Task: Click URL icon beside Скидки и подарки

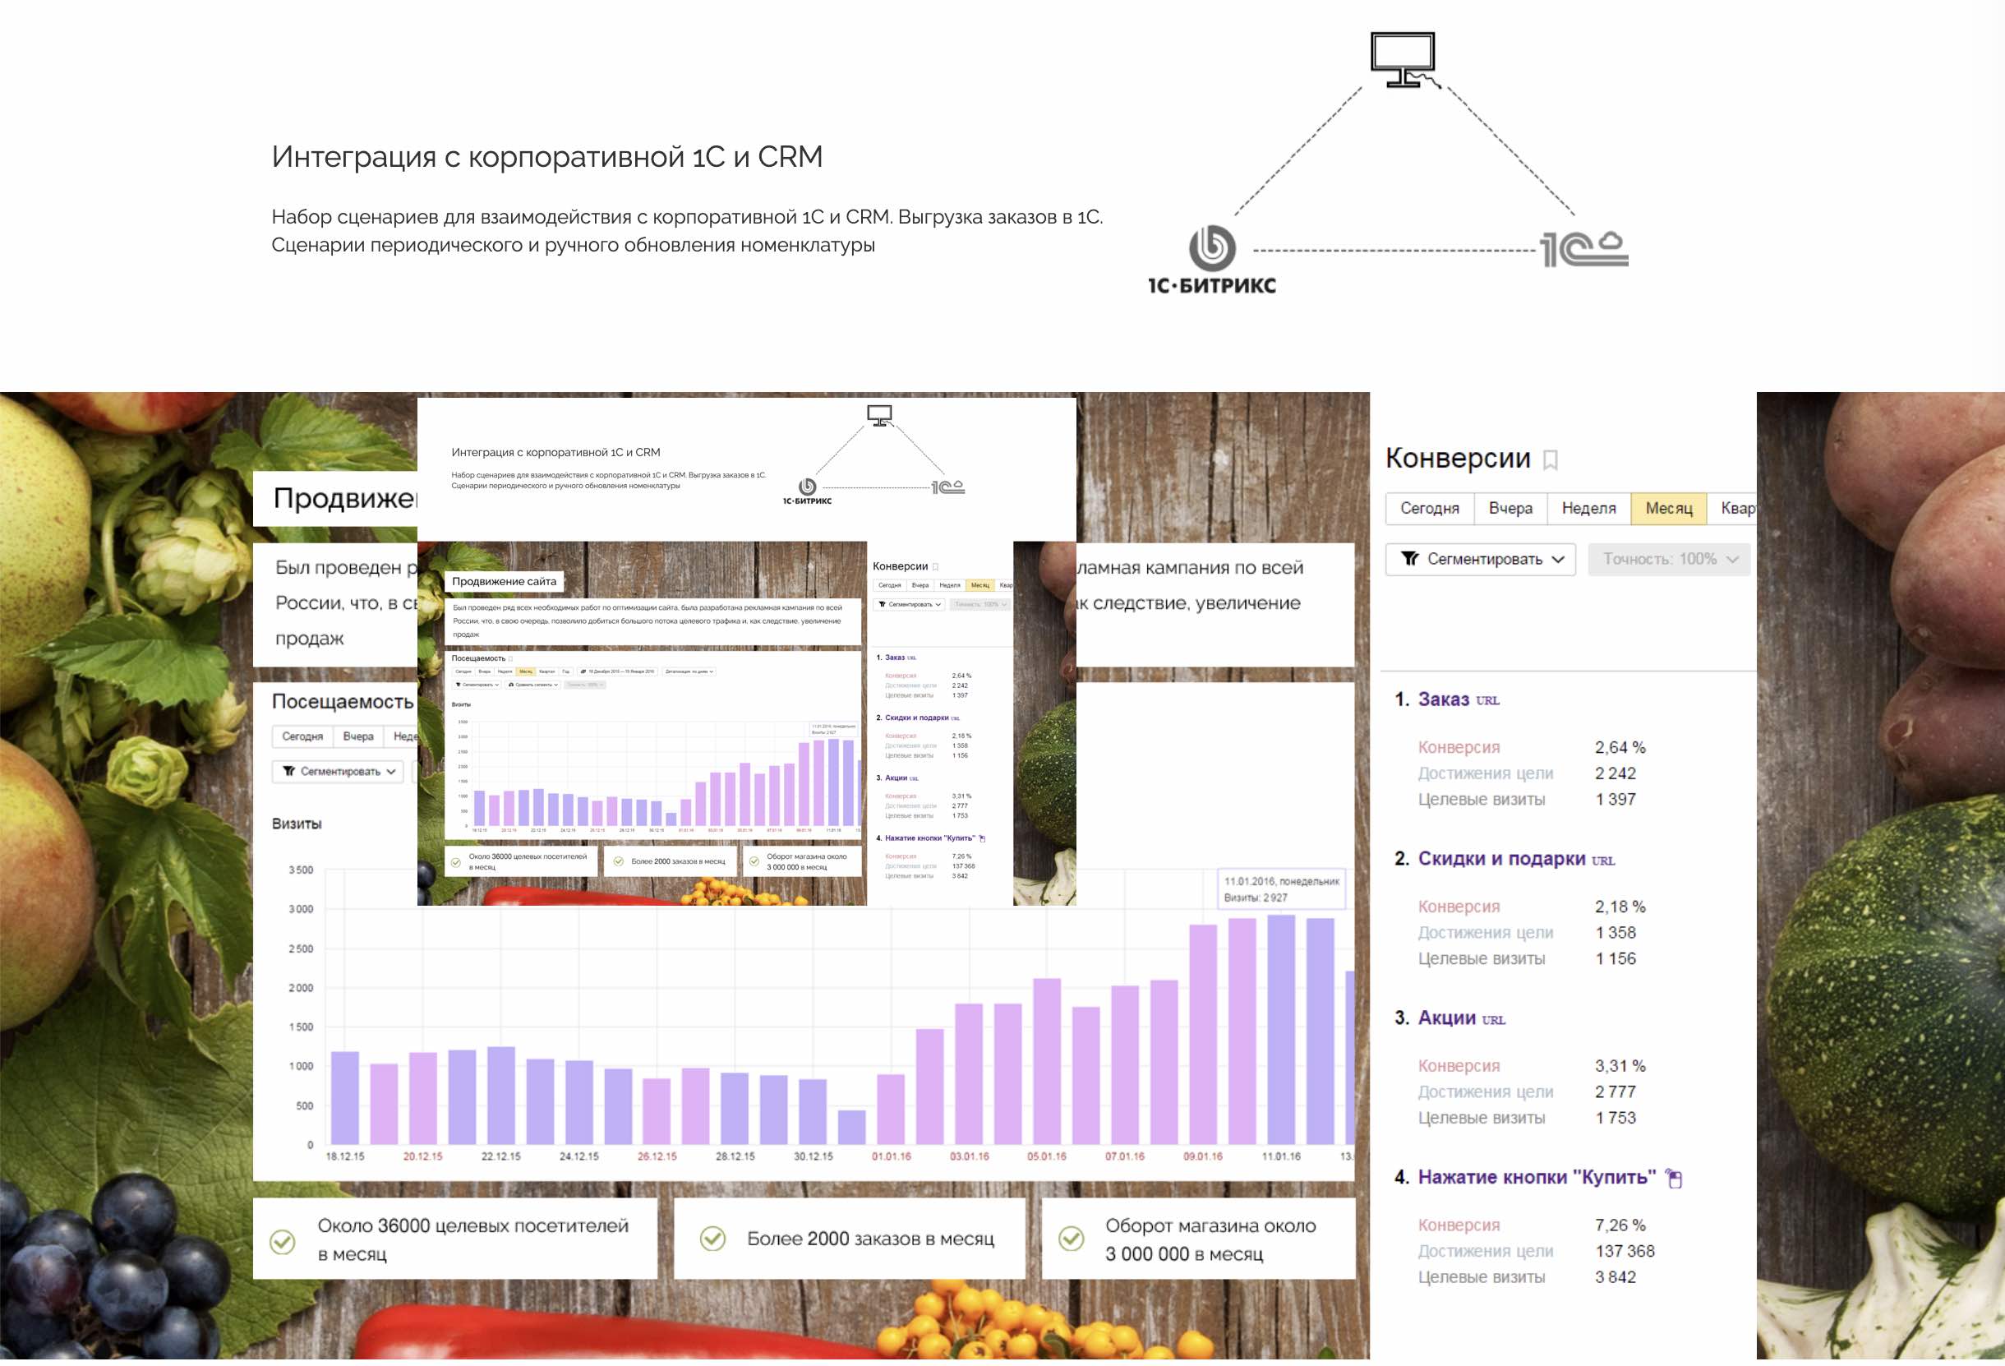Action: point(1603,861)
